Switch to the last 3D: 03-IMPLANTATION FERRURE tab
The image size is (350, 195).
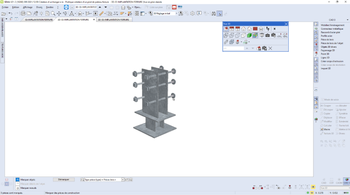(114, 20)
